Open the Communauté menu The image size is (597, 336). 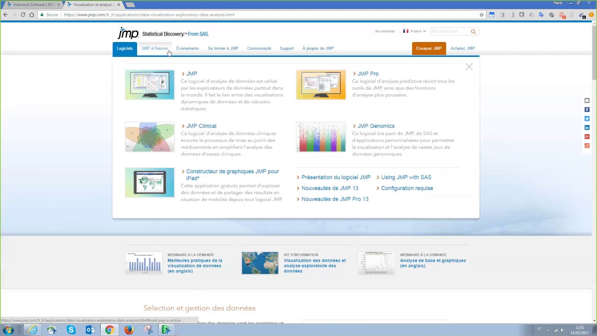(x=259, y=49)
